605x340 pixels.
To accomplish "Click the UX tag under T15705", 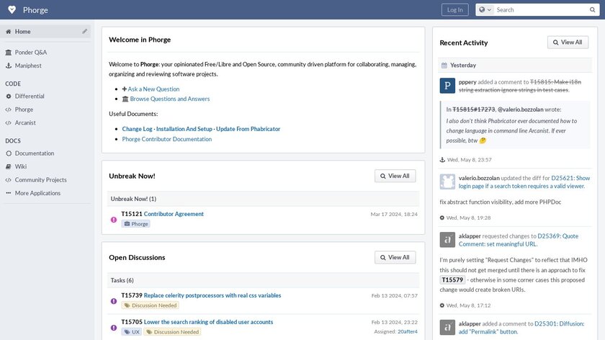I will click(x=132, y=332).
